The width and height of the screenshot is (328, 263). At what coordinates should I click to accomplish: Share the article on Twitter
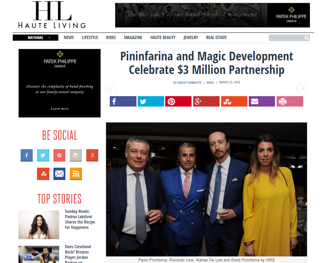click(x=151, y=102)
